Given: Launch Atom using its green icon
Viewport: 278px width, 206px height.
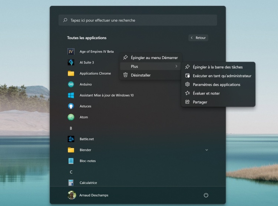Looking at the screenshot, I should point(71,117).
